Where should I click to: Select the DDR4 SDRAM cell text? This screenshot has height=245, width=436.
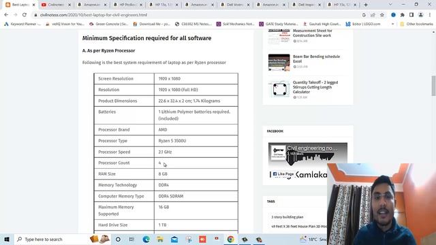click(x=171, y=196)
